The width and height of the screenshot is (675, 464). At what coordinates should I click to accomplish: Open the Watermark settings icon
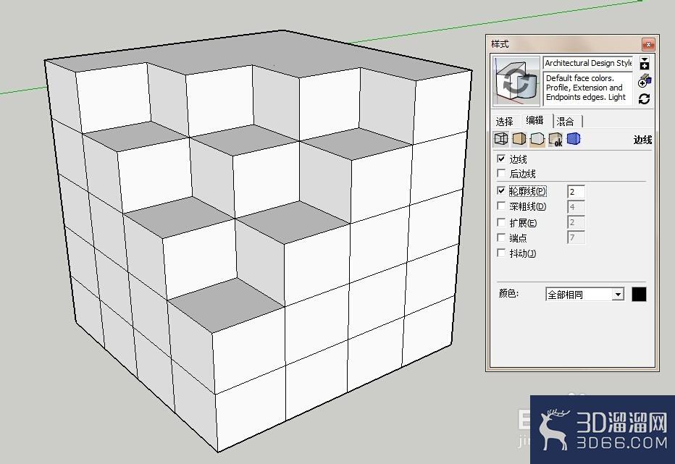click(x=555, y=139)
